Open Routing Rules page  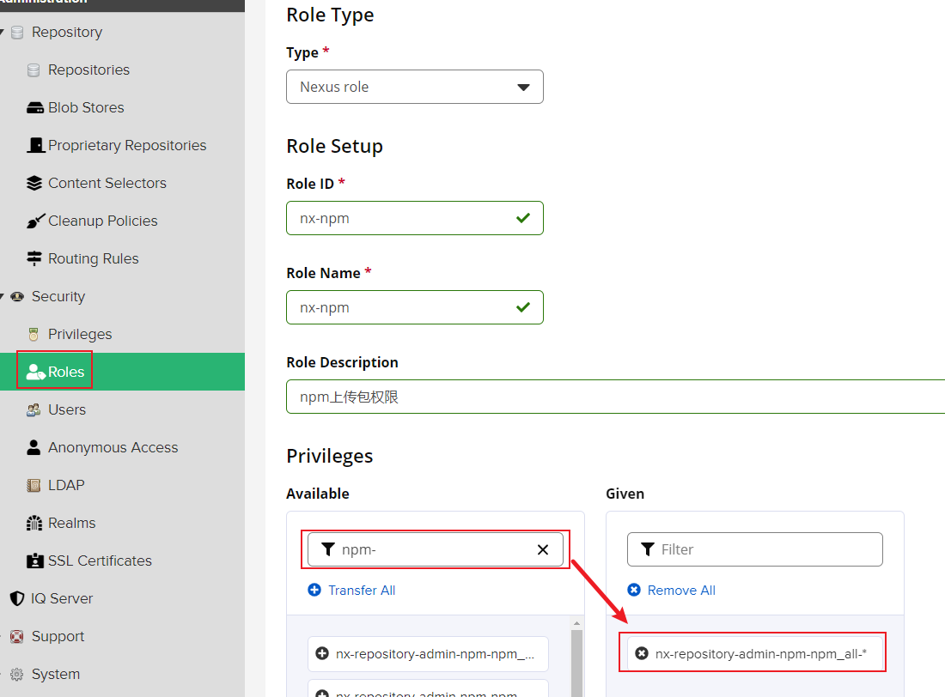coord(94,258)
